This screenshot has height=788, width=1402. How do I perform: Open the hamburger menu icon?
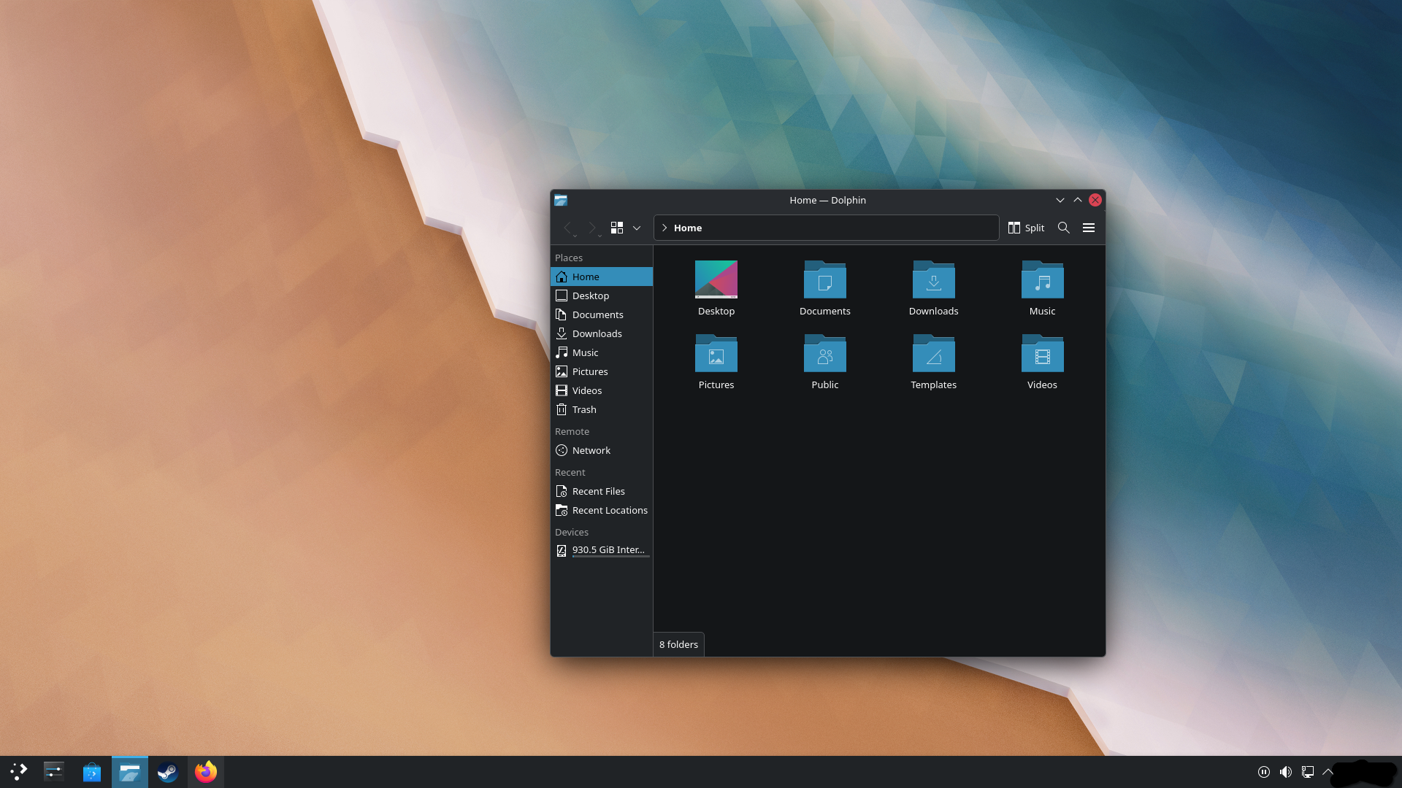(1089, 228)
